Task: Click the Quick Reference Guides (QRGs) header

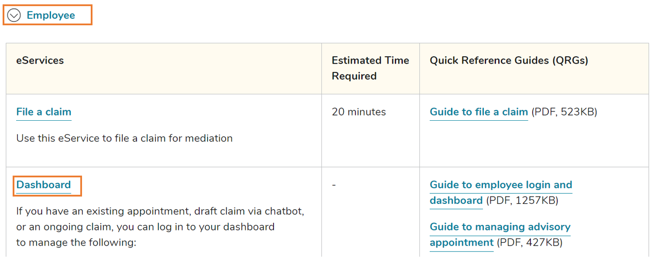Action: point(509,61)
